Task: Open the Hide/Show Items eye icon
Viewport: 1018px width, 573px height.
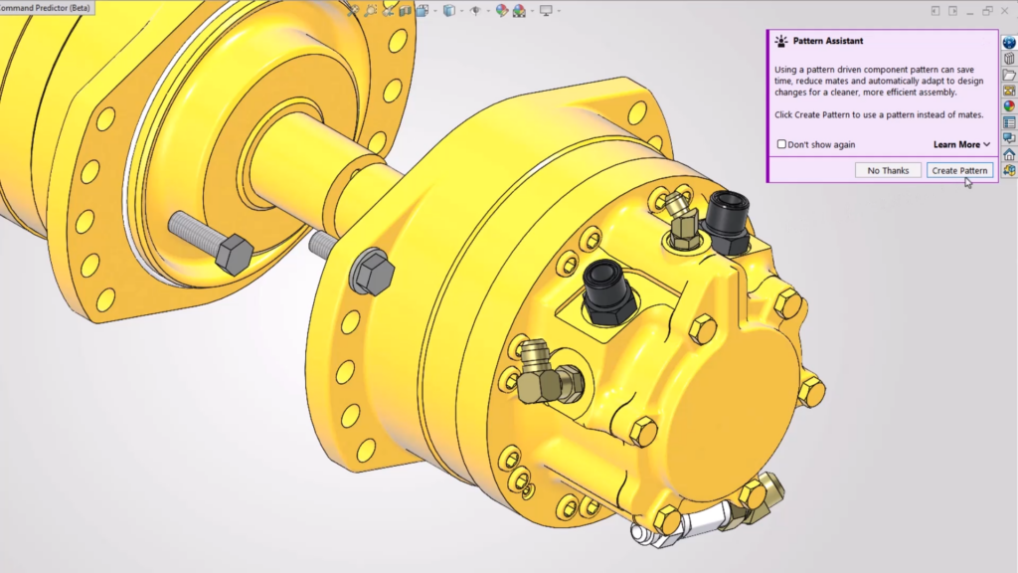Action: click(475, 10)
